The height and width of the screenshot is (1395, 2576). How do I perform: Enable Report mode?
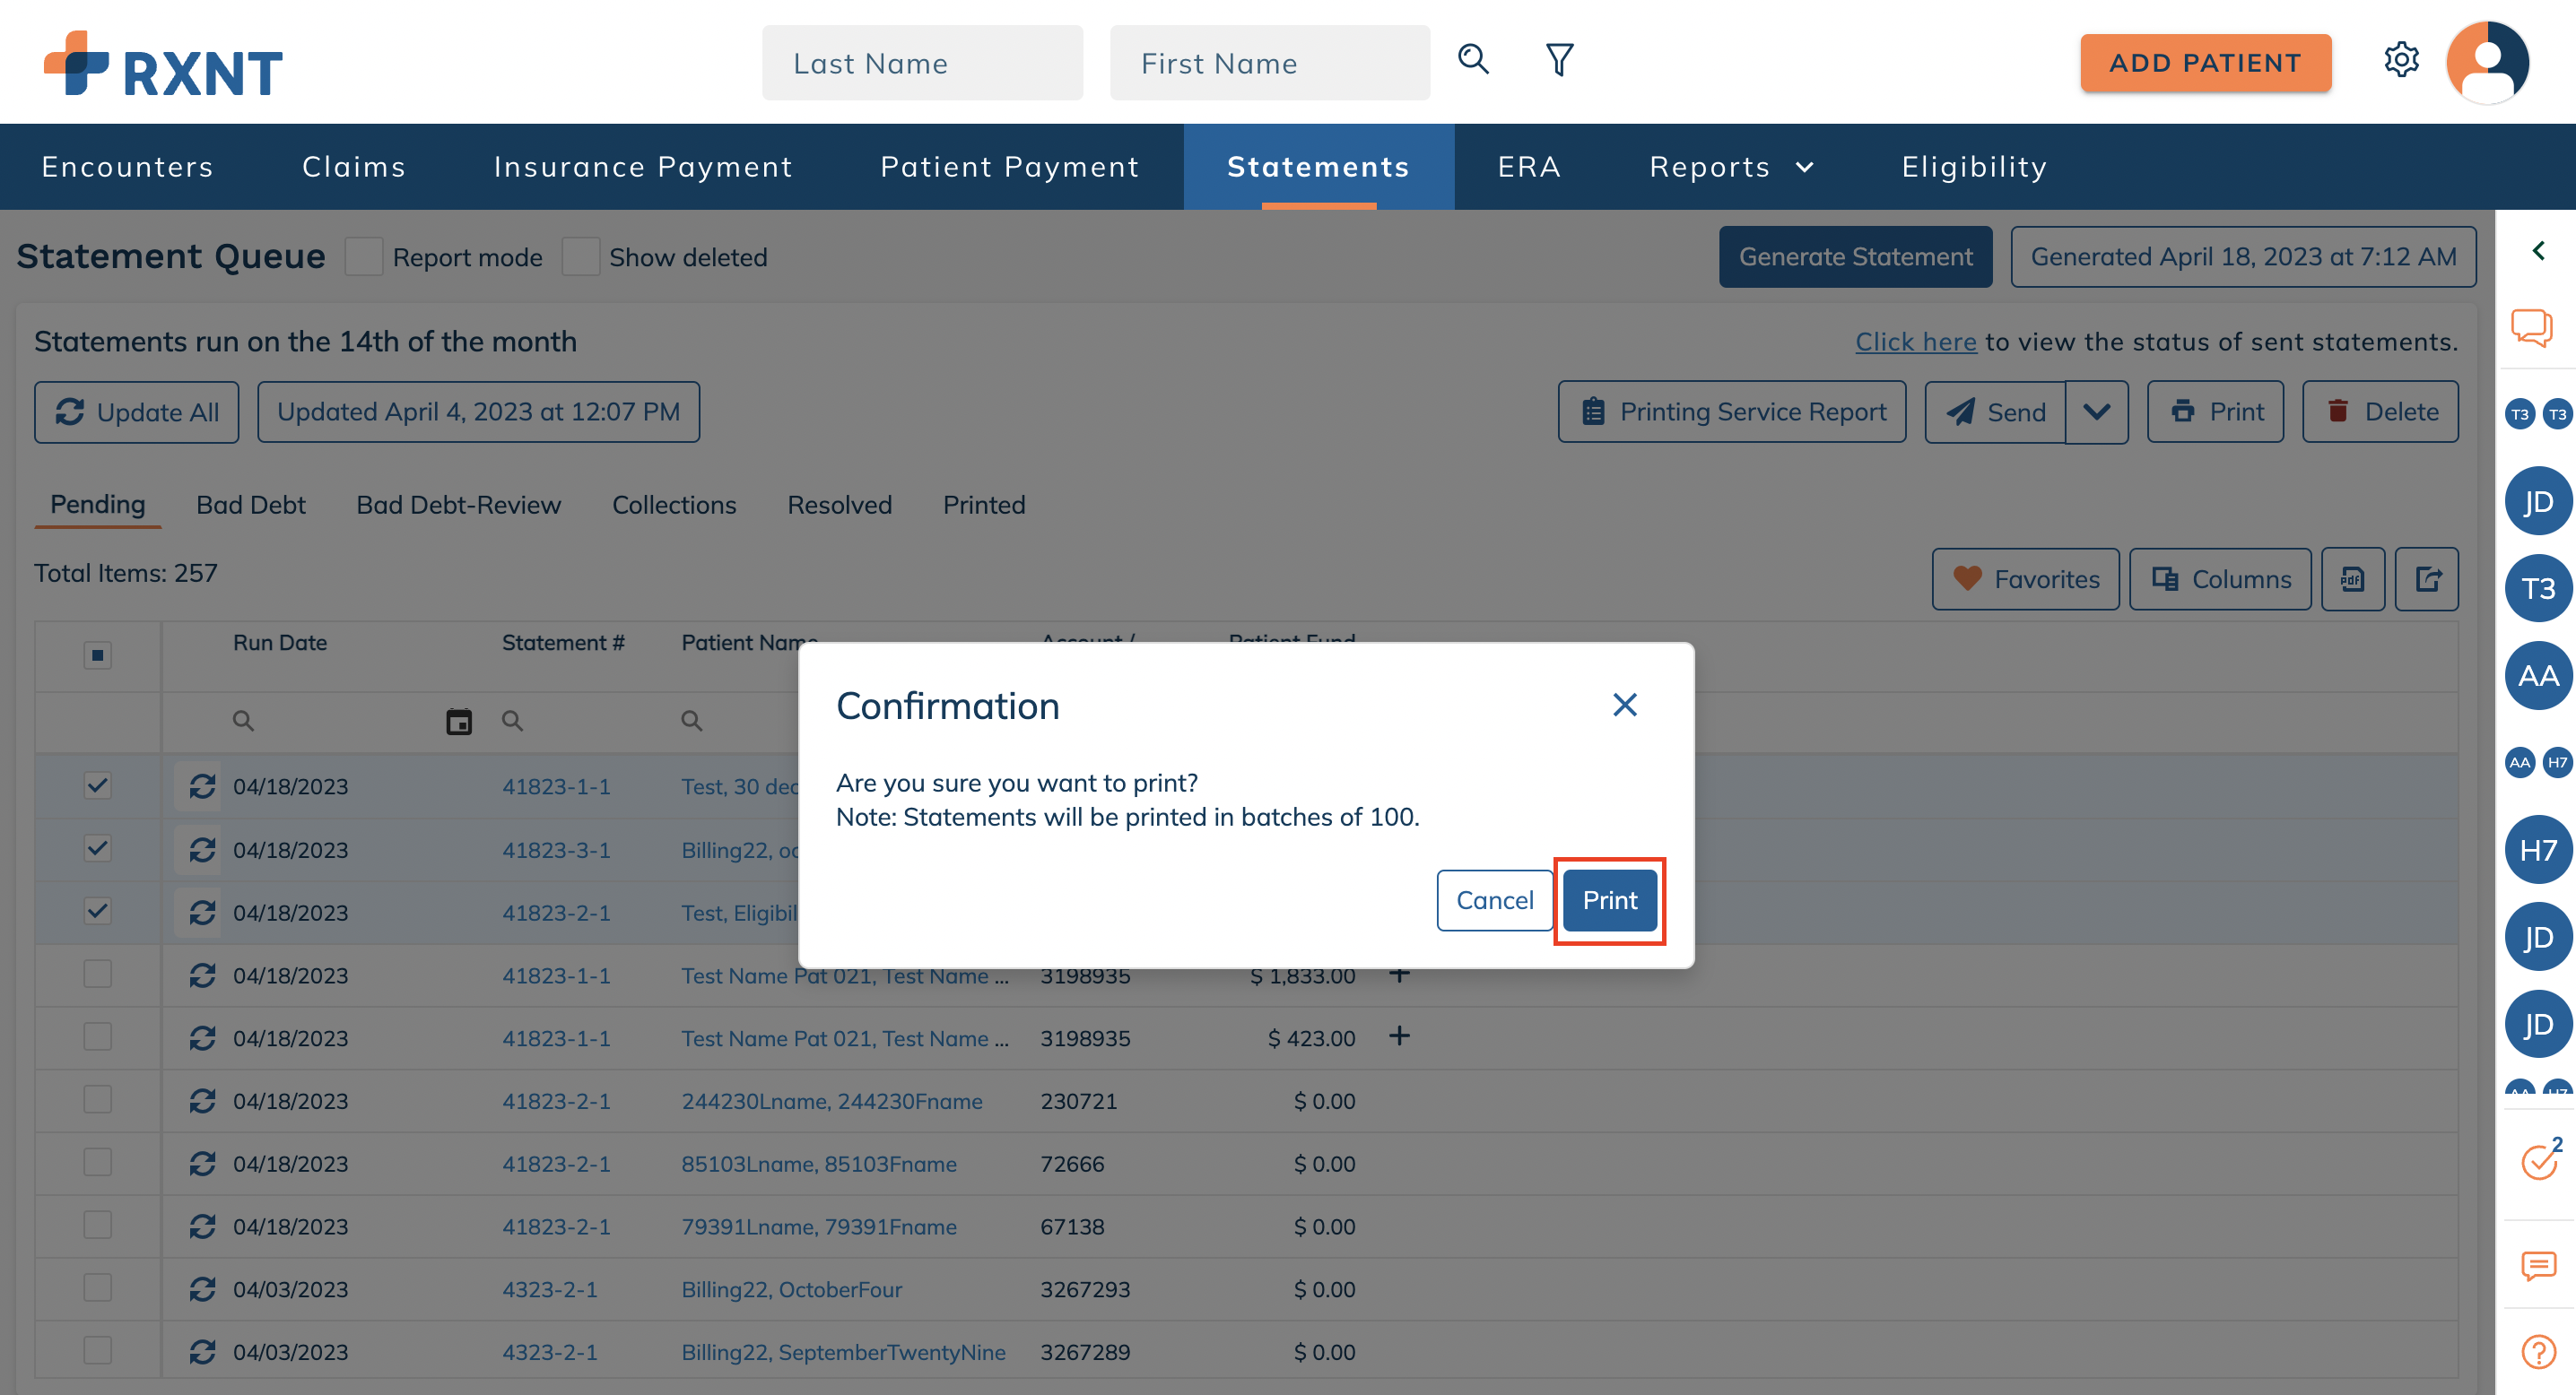point(364,256)
